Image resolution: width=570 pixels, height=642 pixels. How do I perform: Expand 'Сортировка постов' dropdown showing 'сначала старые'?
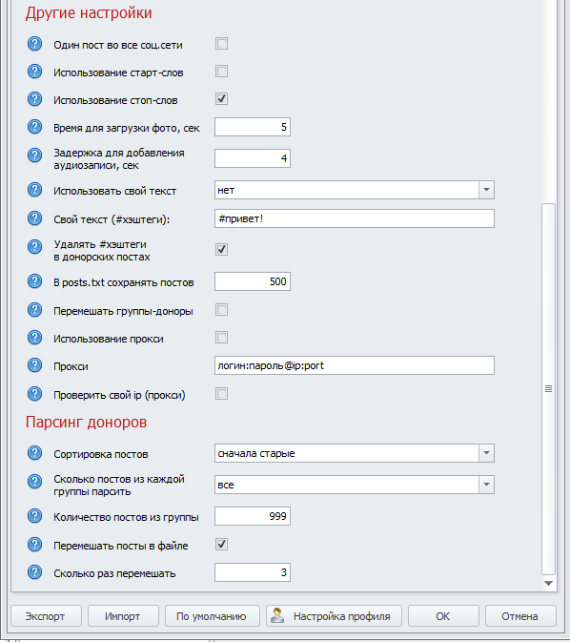click(x=486, y=453)
